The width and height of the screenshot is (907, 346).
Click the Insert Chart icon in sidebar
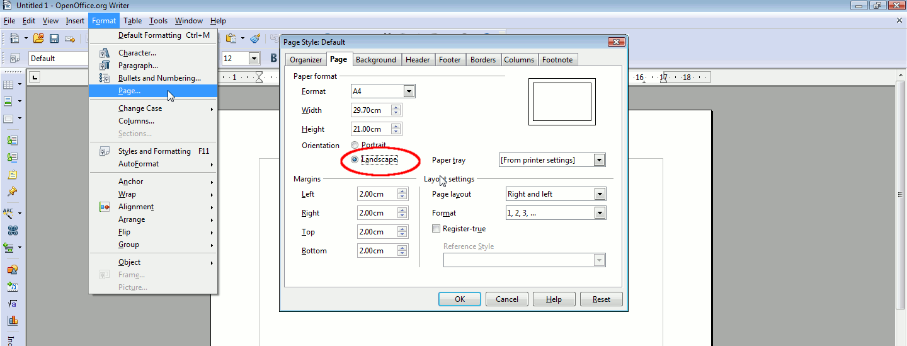[12, 320]
